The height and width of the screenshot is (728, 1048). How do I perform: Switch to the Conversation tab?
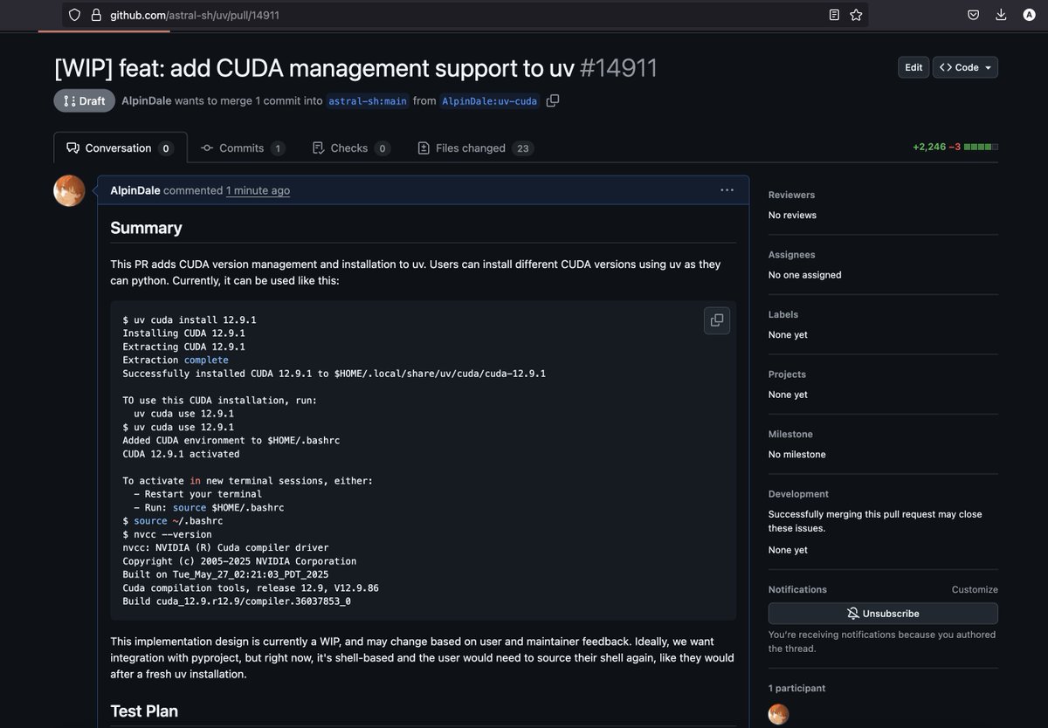[121, 148]
